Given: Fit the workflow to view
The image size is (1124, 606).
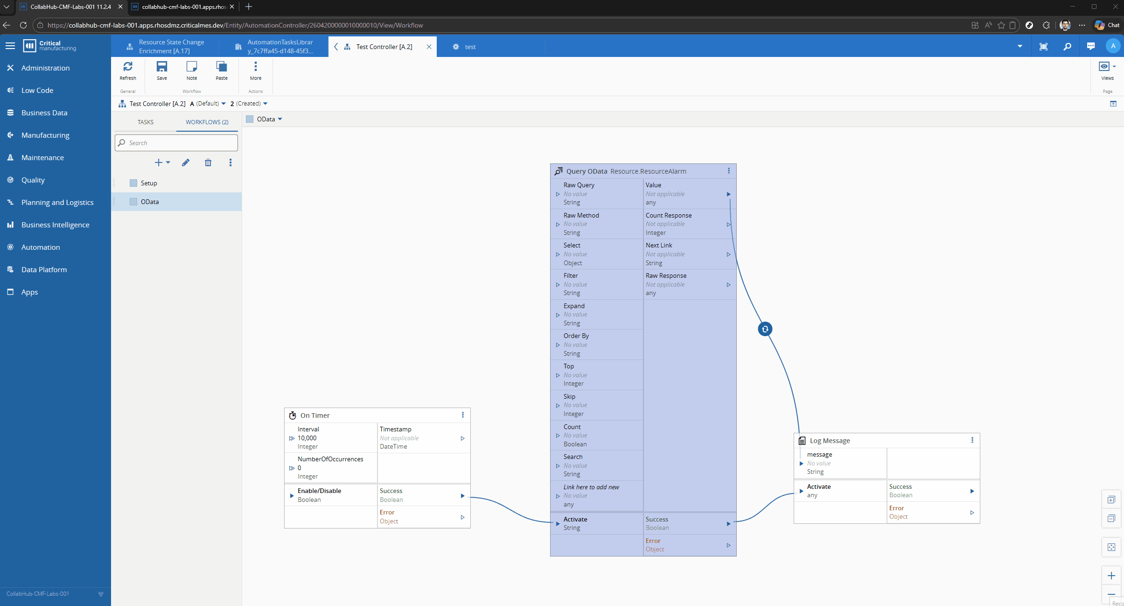Looking at the screenshot, I should 1112,547.
